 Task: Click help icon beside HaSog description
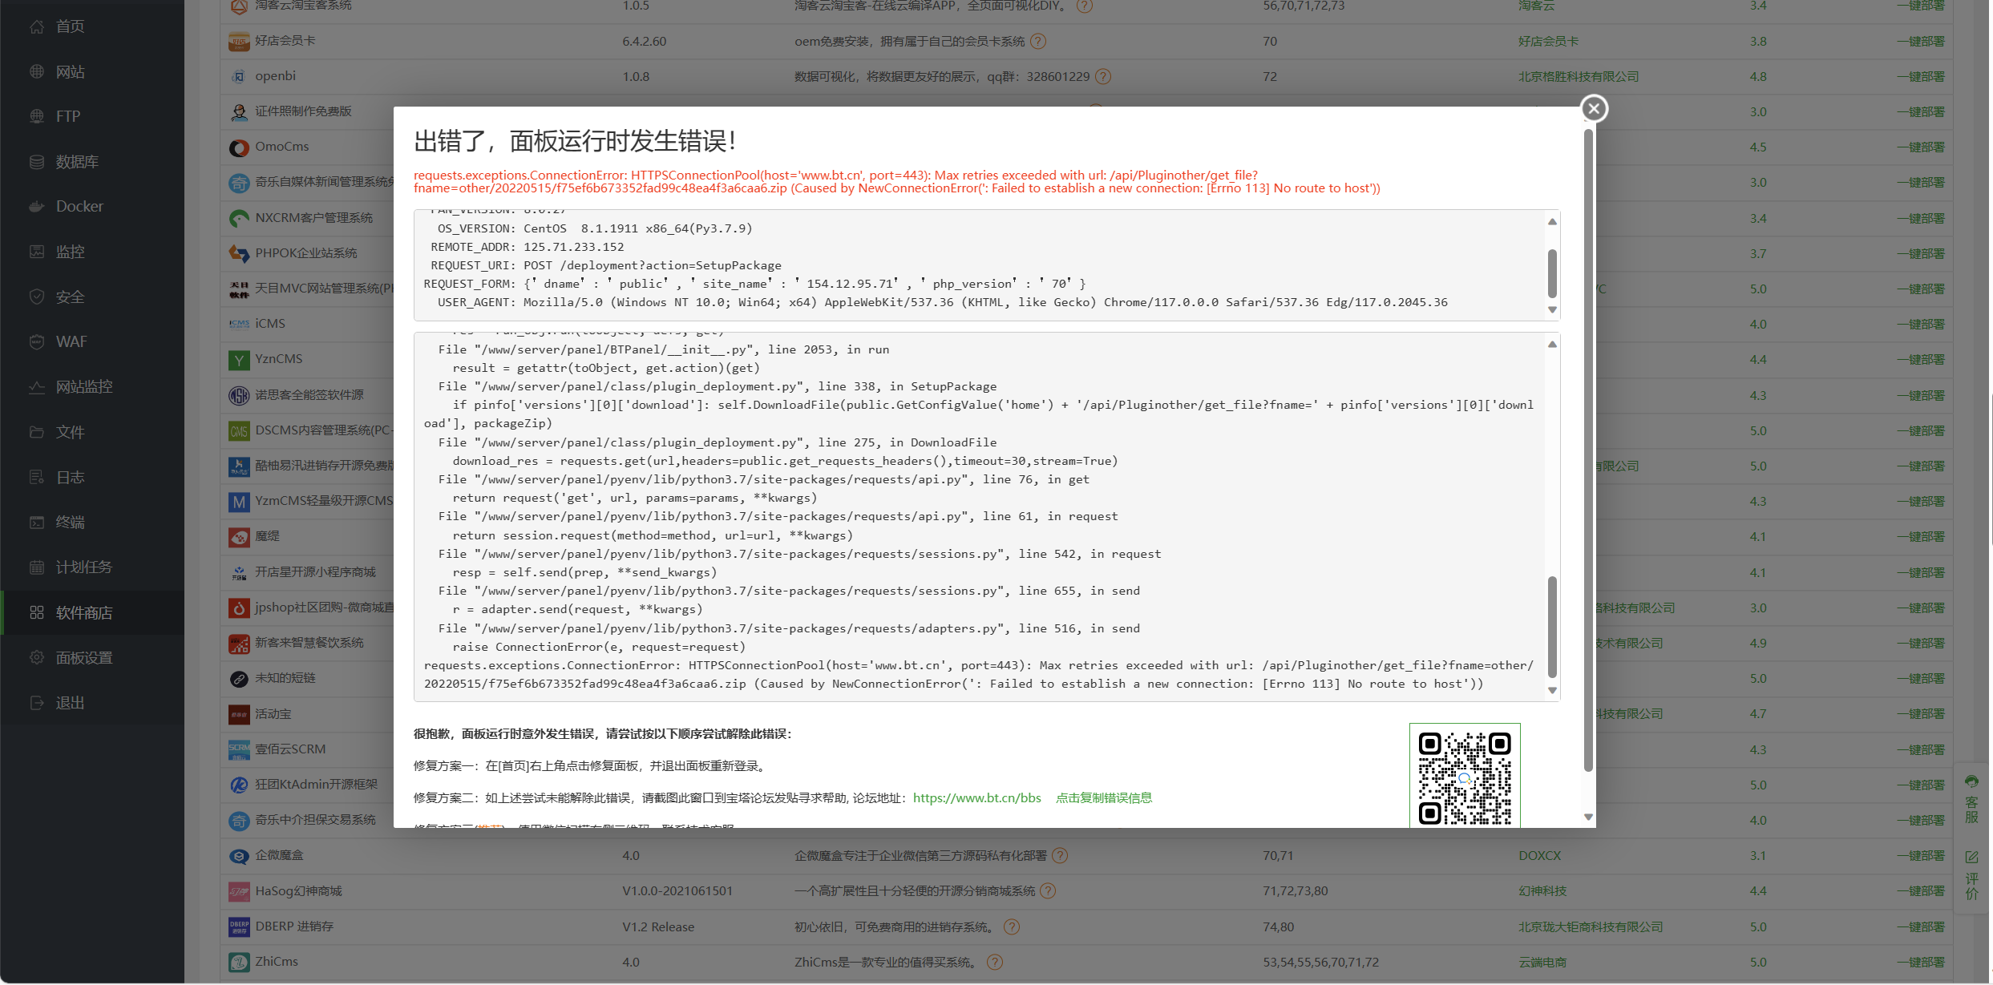(x=1048, y=891)
